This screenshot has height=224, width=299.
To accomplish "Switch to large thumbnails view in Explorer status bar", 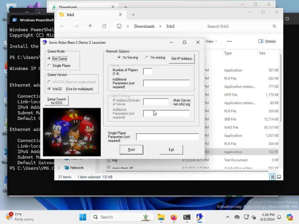I will pos(279,177).
